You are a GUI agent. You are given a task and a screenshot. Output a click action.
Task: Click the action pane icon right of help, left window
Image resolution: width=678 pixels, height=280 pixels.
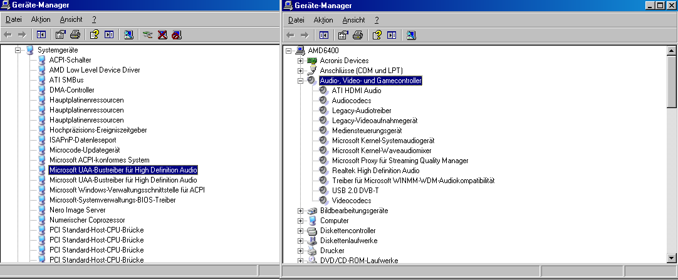[x=109, y=34]
